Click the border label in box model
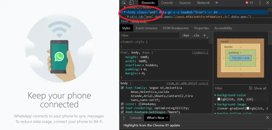The height and width of the screenshot is (130, 272). pyautogui.click(x=228, y=47)
